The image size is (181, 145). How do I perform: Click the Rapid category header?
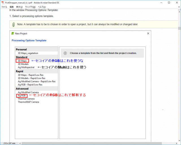pos(36,71)
